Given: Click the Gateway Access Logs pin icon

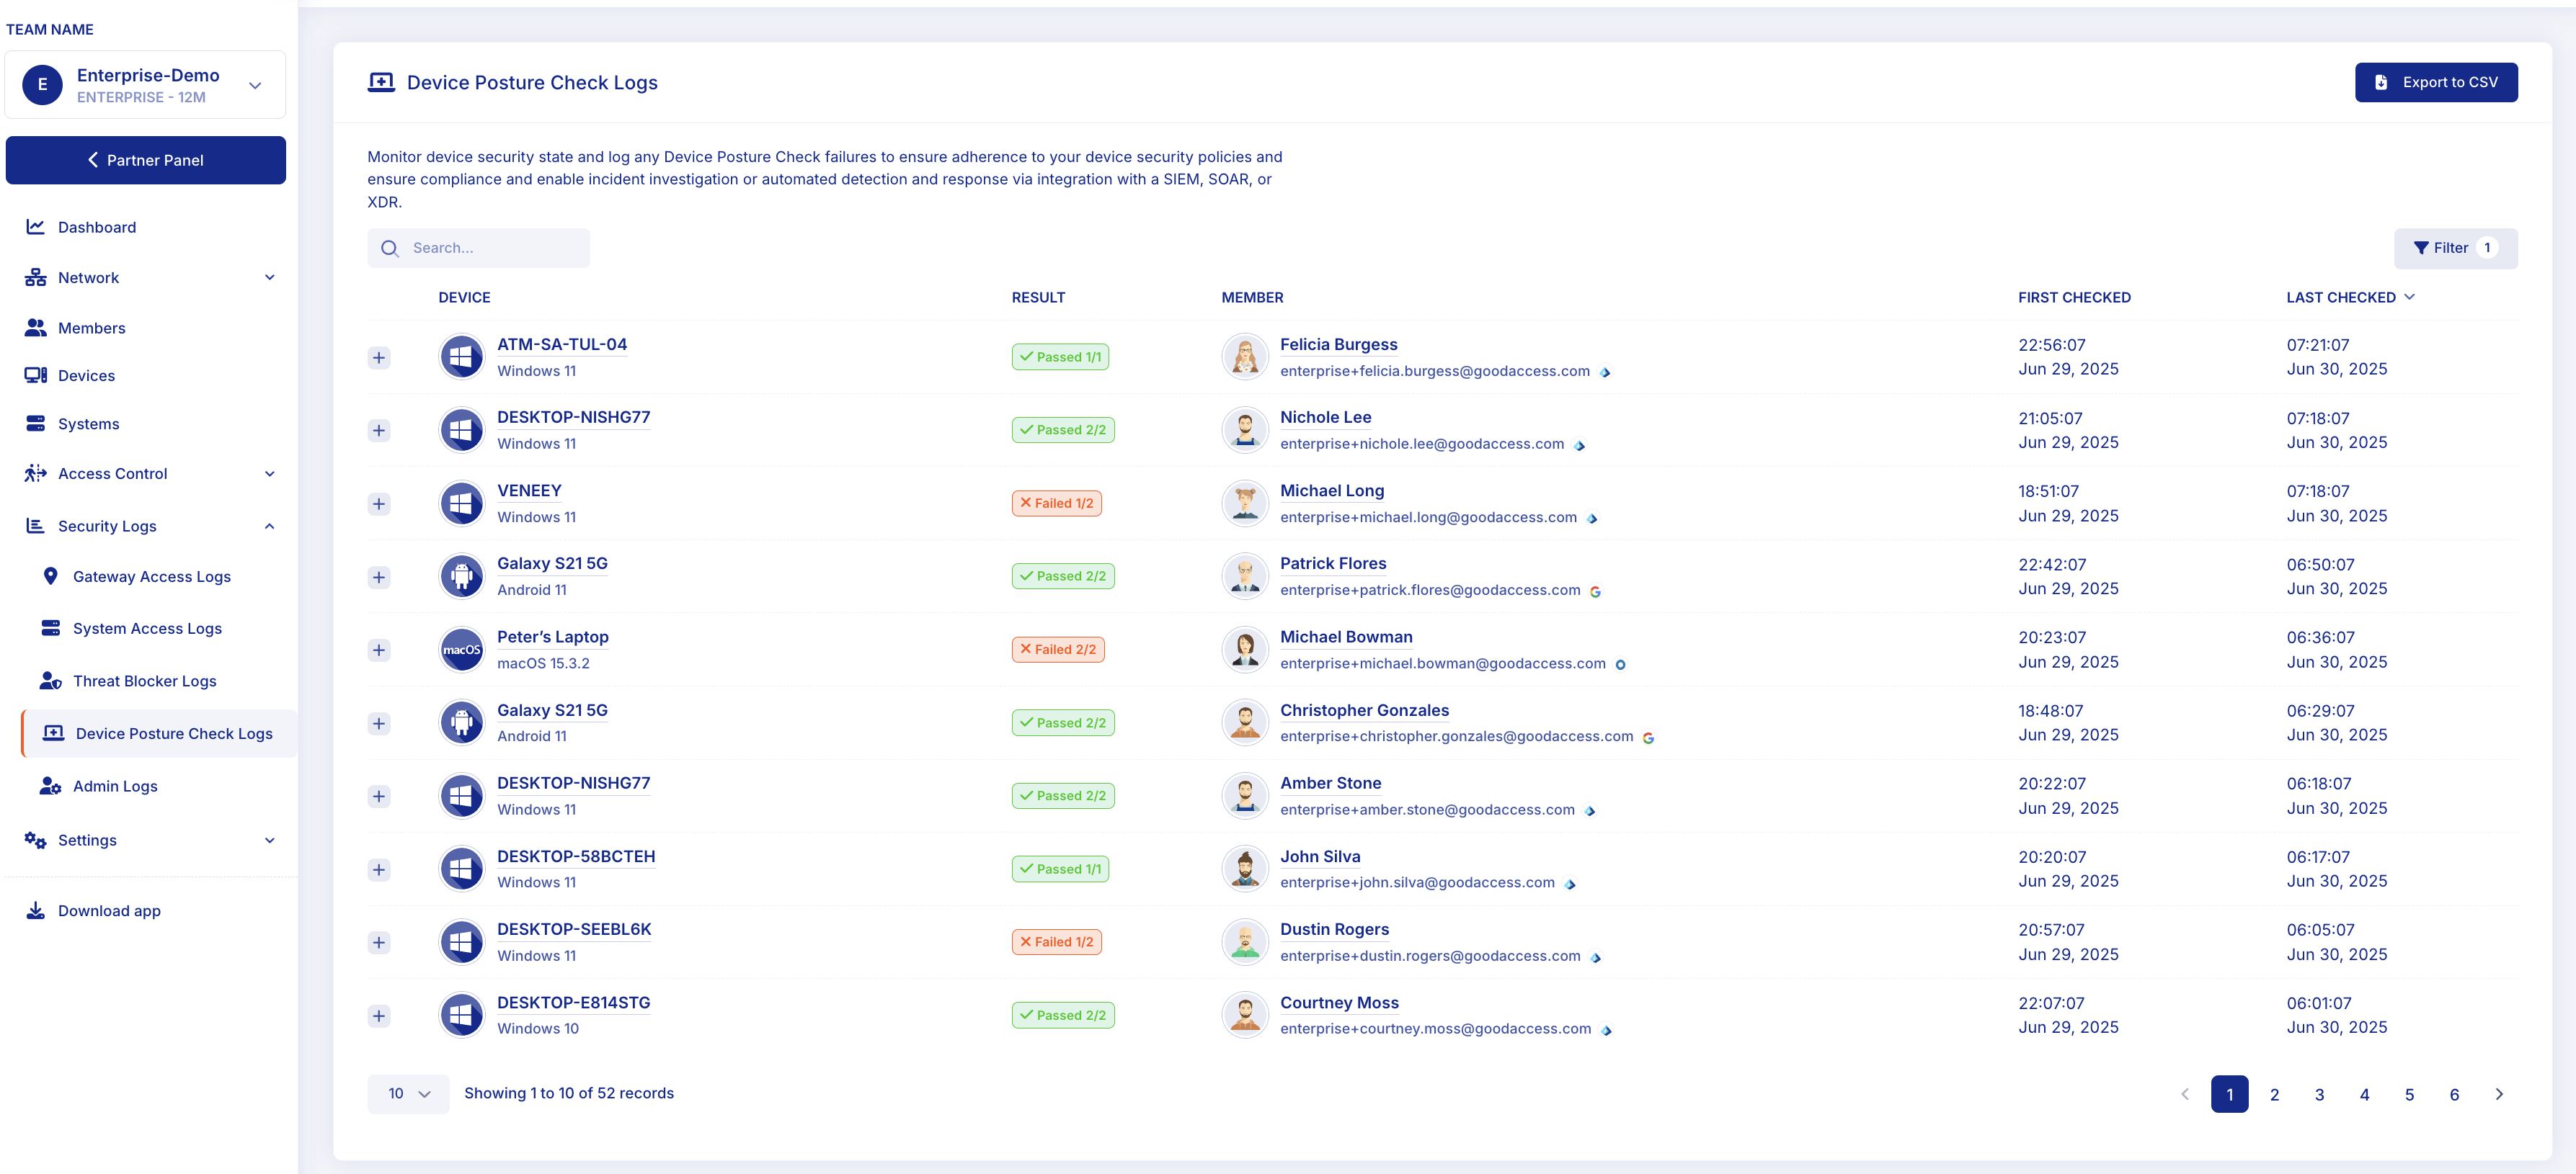Looking at the screenshot, I should (50, 576).
